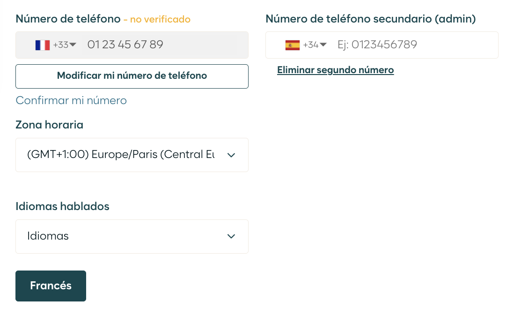Click Número de teléfono secundario label
The width and height of the screenshot is (514, 316).
[370, 19]
